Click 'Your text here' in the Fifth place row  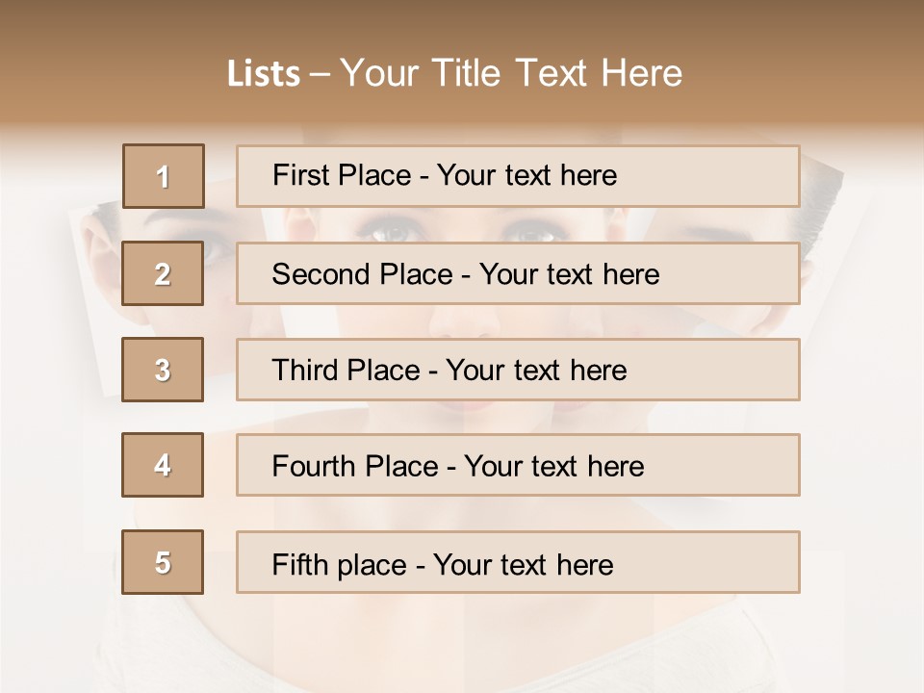(523, 564)
